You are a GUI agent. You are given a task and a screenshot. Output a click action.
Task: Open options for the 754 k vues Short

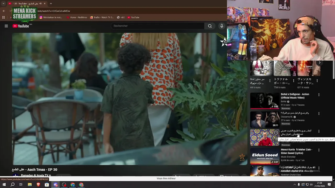[x=293, y=81]
